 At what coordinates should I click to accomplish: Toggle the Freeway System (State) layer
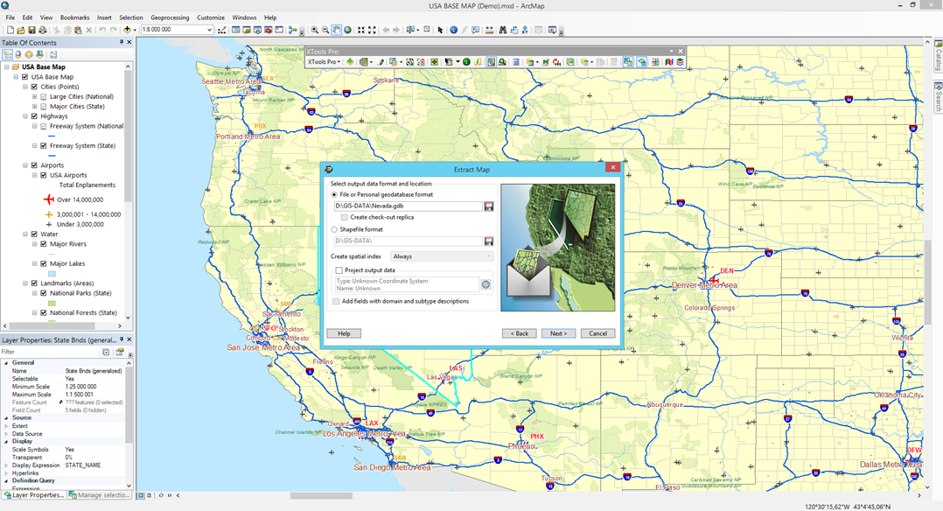[x=44, y=145]
